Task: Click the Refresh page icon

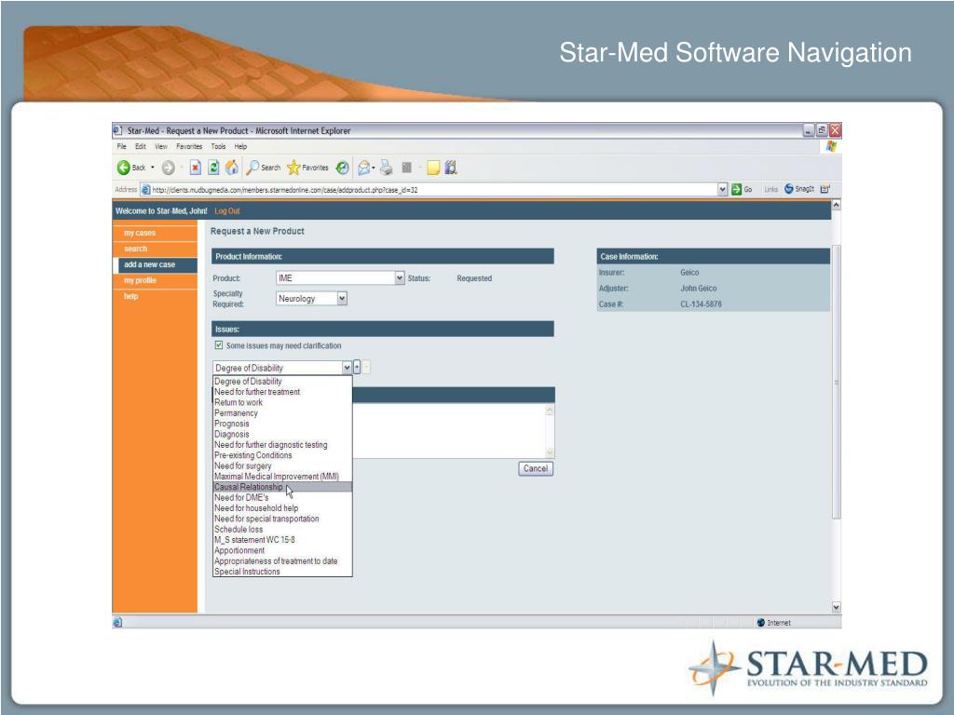Action: tap(213, 168)
